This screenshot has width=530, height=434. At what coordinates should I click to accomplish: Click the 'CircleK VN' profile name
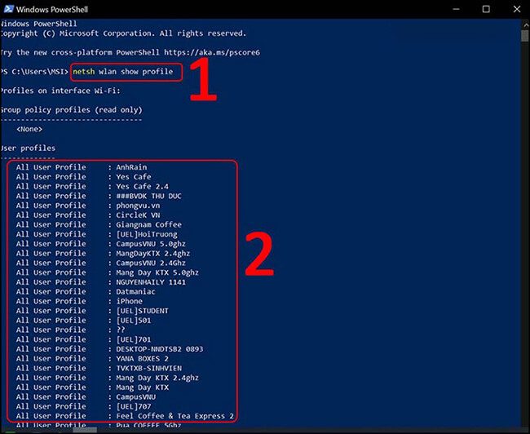[138, 215]
